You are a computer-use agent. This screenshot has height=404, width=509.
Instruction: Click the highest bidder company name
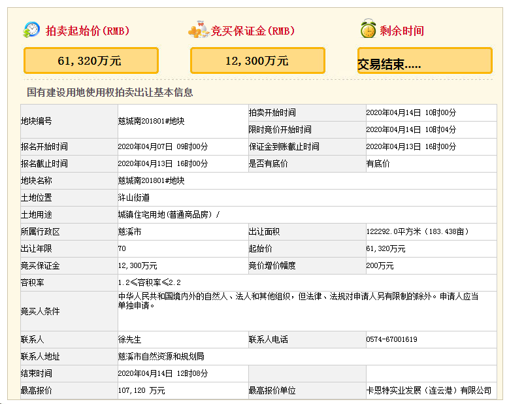428,390
